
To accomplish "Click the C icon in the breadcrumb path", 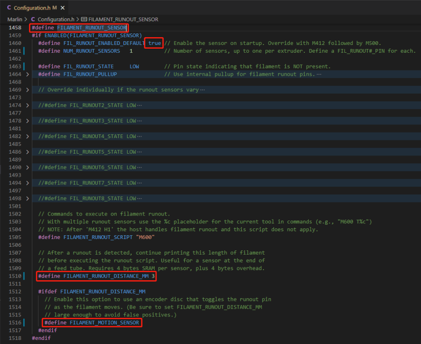I will 33,19.
